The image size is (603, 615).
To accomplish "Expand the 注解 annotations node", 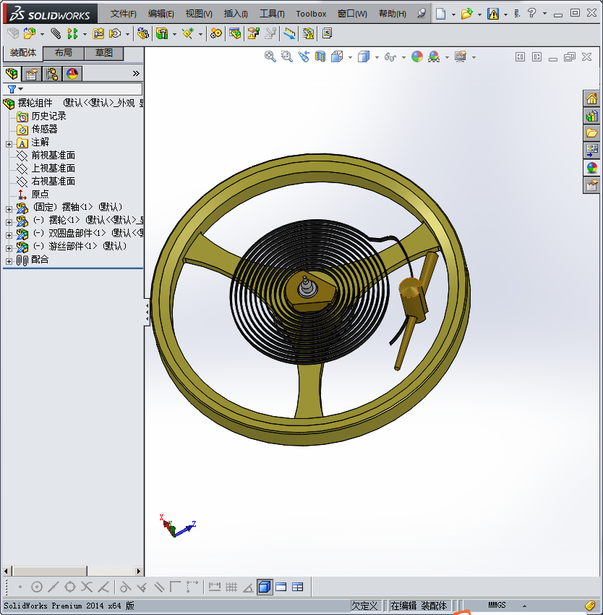I will tap(9, 143).
